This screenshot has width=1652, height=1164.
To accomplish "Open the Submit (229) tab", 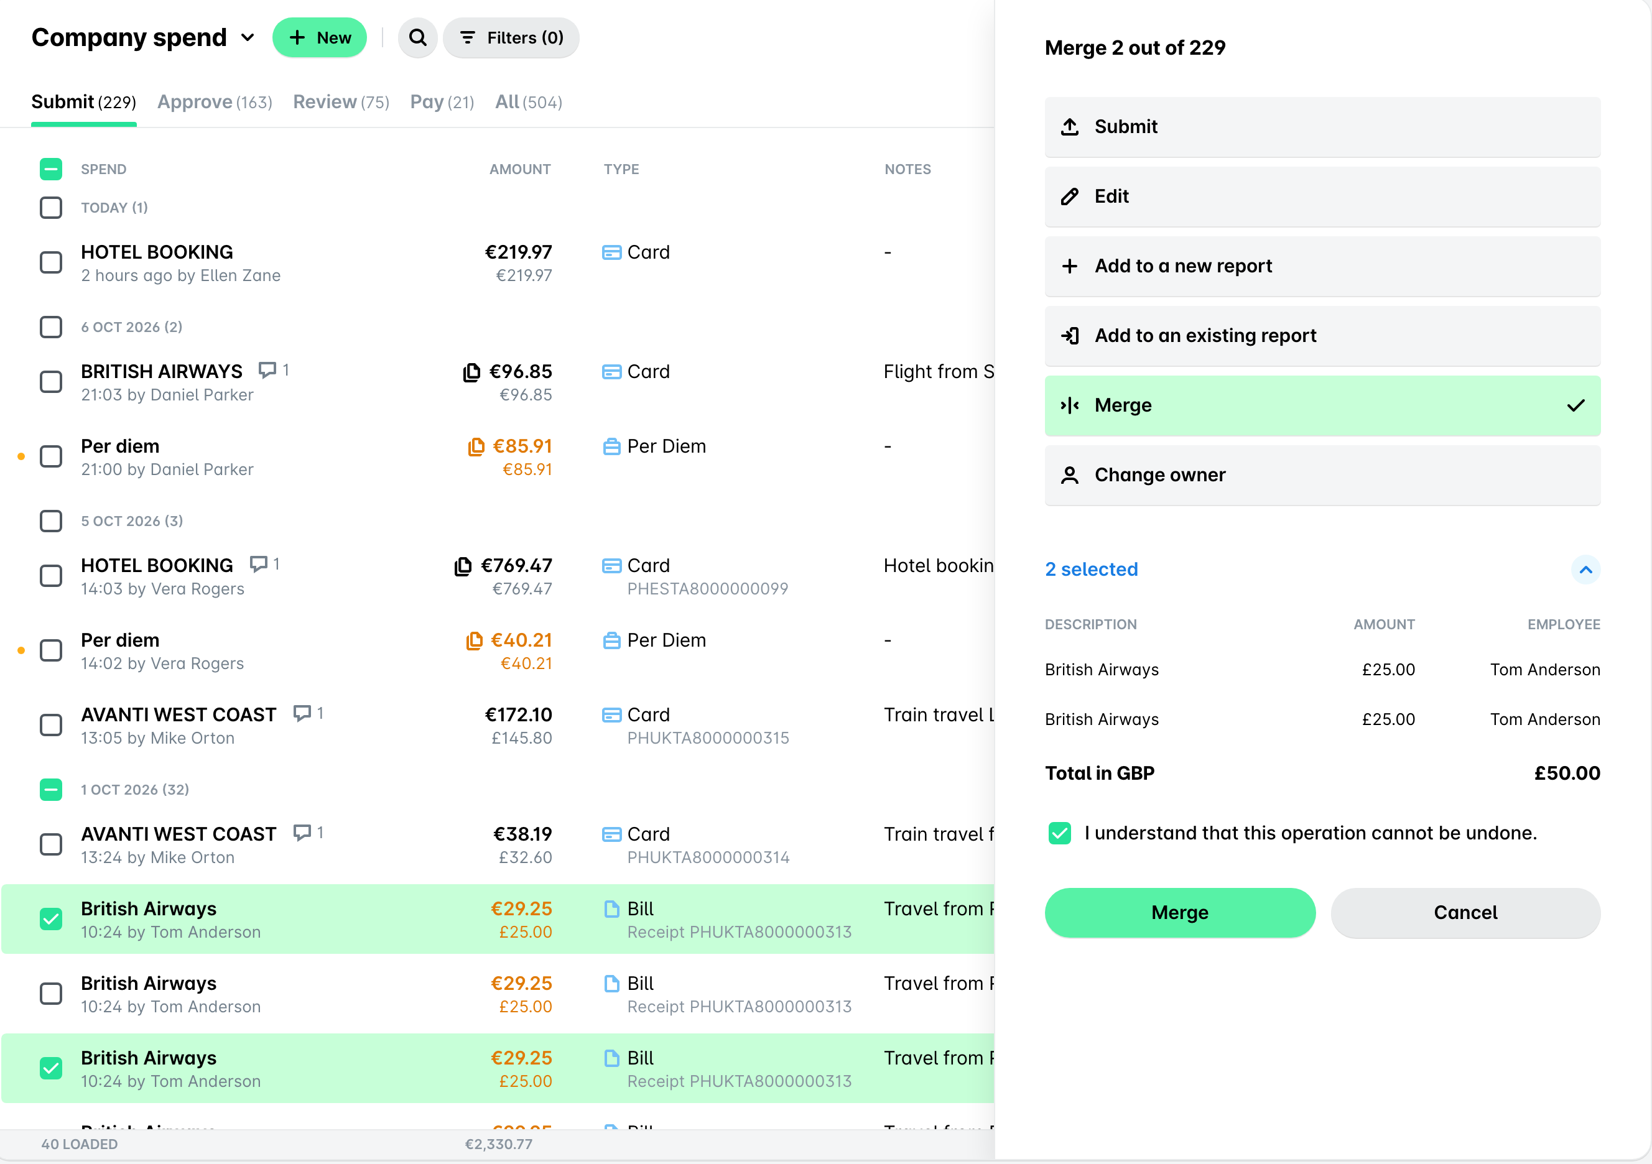I will (x=83, y=102).
